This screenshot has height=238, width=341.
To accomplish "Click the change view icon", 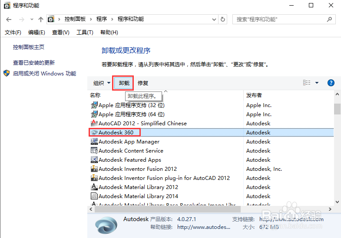I will coord(307,83).
